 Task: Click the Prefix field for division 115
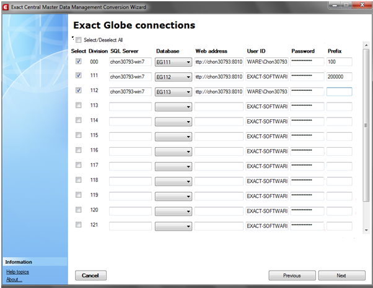click(339, 137)
